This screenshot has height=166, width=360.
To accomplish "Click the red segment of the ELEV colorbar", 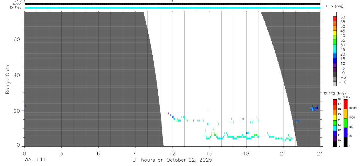I will click(x=335, y=19).
